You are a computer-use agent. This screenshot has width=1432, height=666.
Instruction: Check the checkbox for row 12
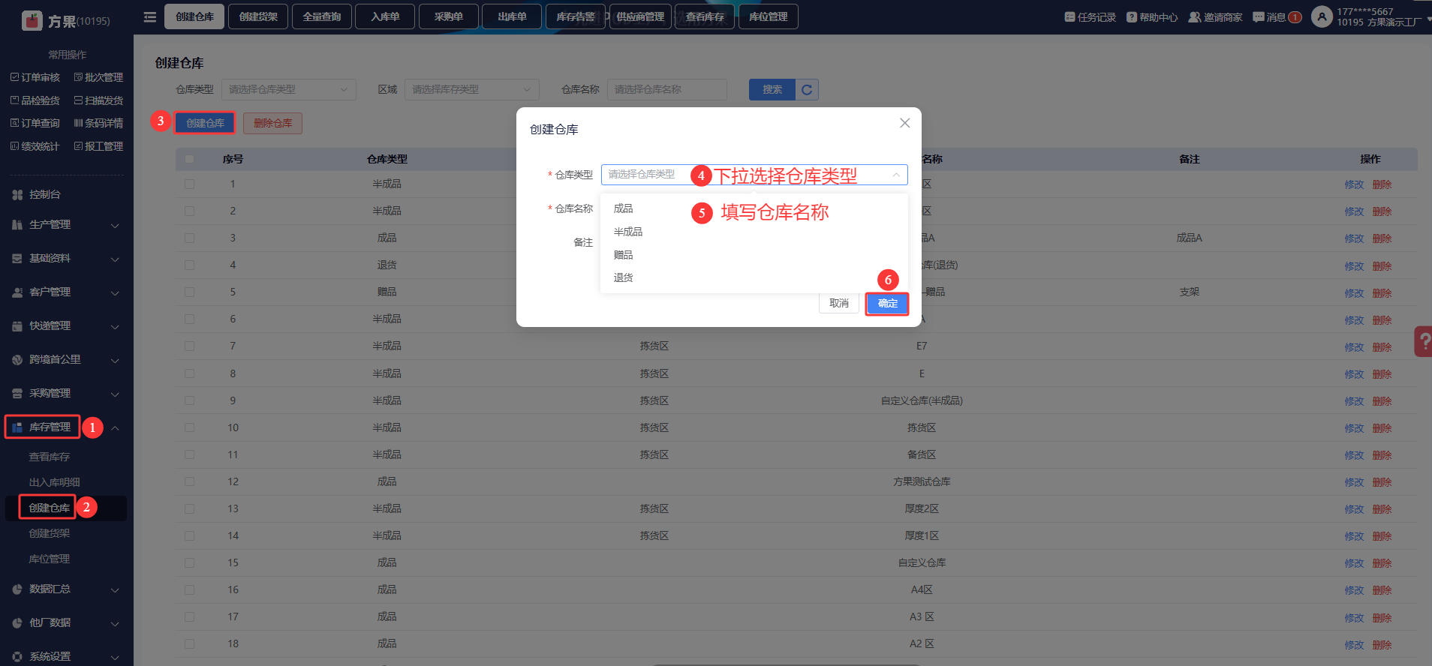[189, 481]
